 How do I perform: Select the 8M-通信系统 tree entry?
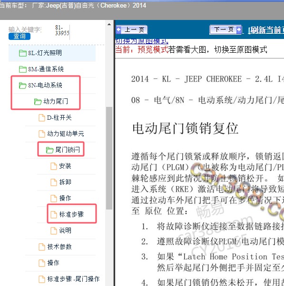(46, 69)
